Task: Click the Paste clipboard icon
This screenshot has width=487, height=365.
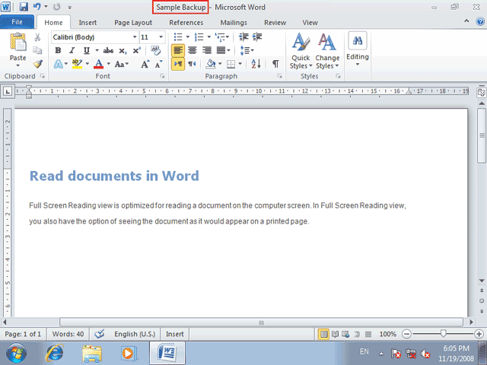Action: [18, 43]
